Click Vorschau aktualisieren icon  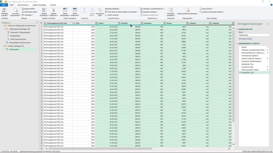click(15, 10)
